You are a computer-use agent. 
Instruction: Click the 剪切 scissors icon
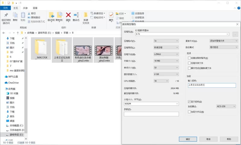(29, 13)
